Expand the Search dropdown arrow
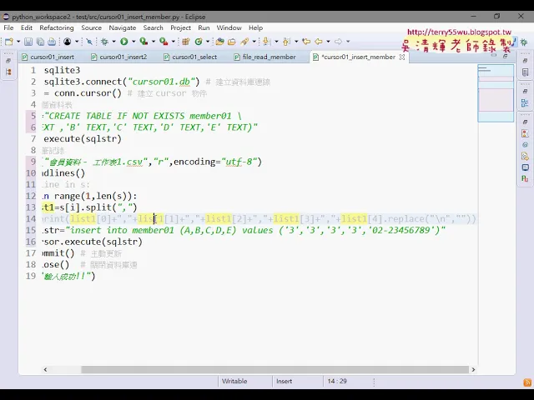Image resolution: width=534 pixels, height=400 pixels. (x=254, y=42)
